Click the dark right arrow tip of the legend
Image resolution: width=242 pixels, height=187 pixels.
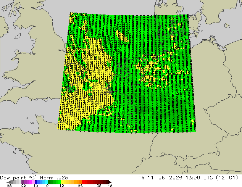[x=110, y=182]
